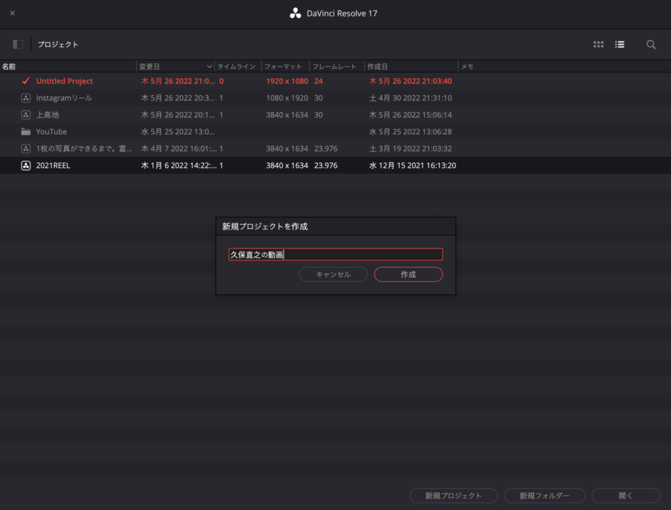Click 新規フォルダー button
The image size is (671, 510).
coord(545,496)
